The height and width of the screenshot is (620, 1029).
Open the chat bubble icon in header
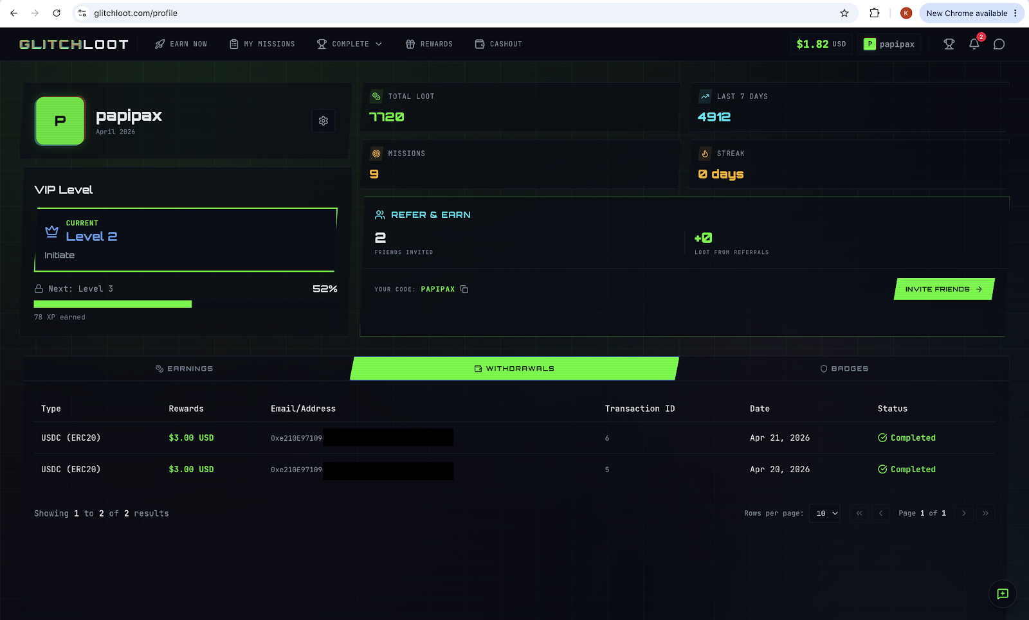coord(999,44)
